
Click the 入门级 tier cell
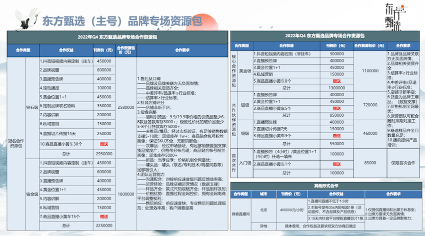(244, 163)
